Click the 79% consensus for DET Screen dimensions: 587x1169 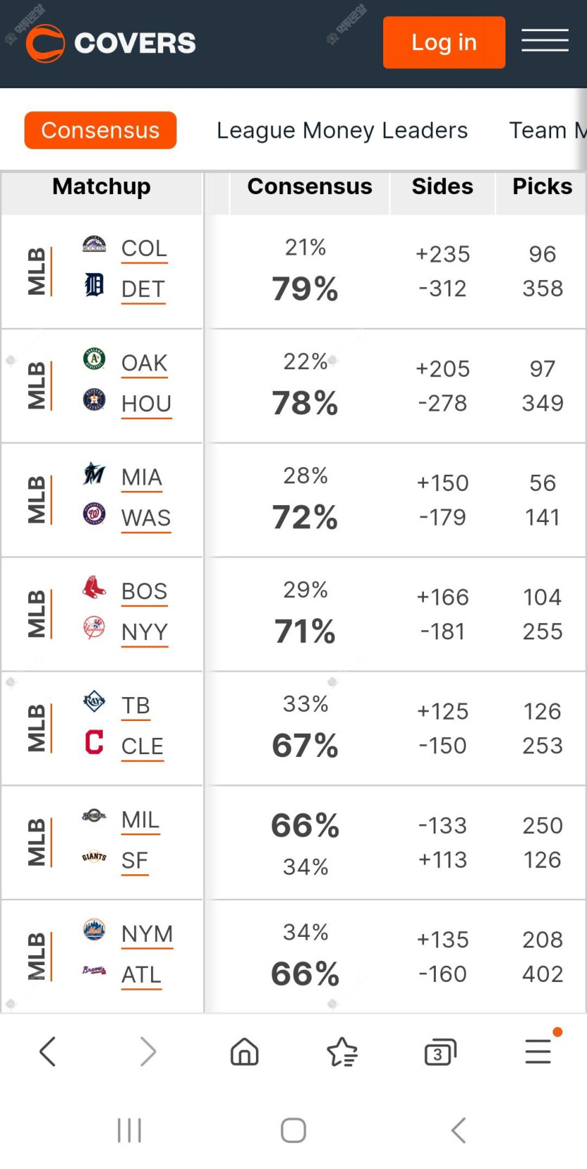[305, 289]
